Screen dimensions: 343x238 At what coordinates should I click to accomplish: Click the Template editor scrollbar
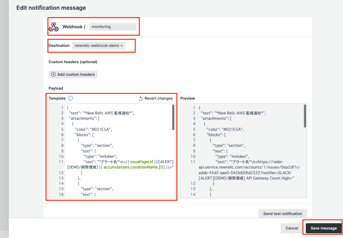tap(173, 117)
